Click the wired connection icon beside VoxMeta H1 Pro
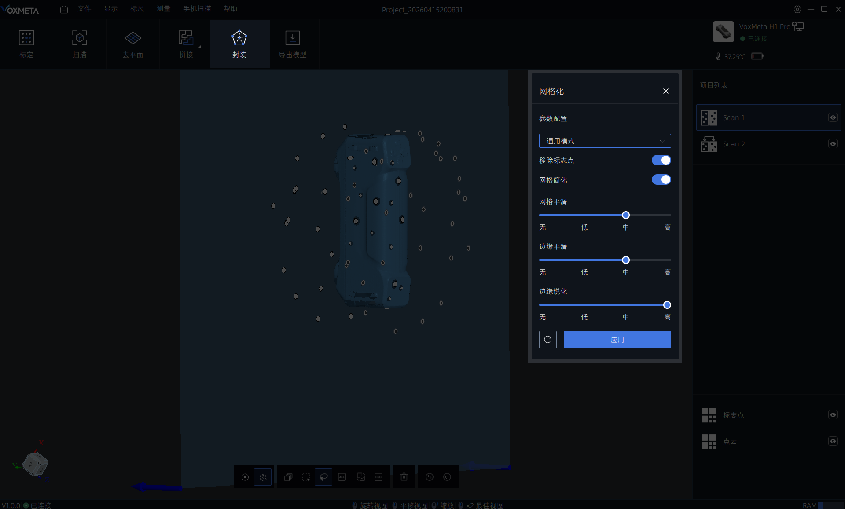845x509 pixels. (798, 26)
